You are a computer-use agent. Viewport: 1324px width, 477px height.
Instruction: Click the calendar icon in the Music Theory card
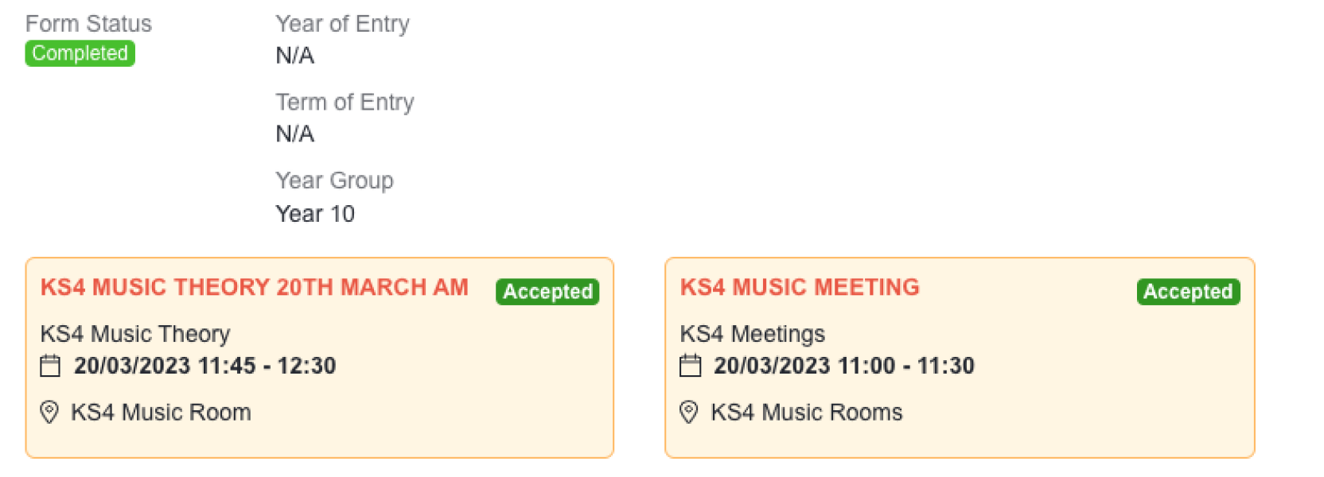pyautogui.click(x=50, y=366)
